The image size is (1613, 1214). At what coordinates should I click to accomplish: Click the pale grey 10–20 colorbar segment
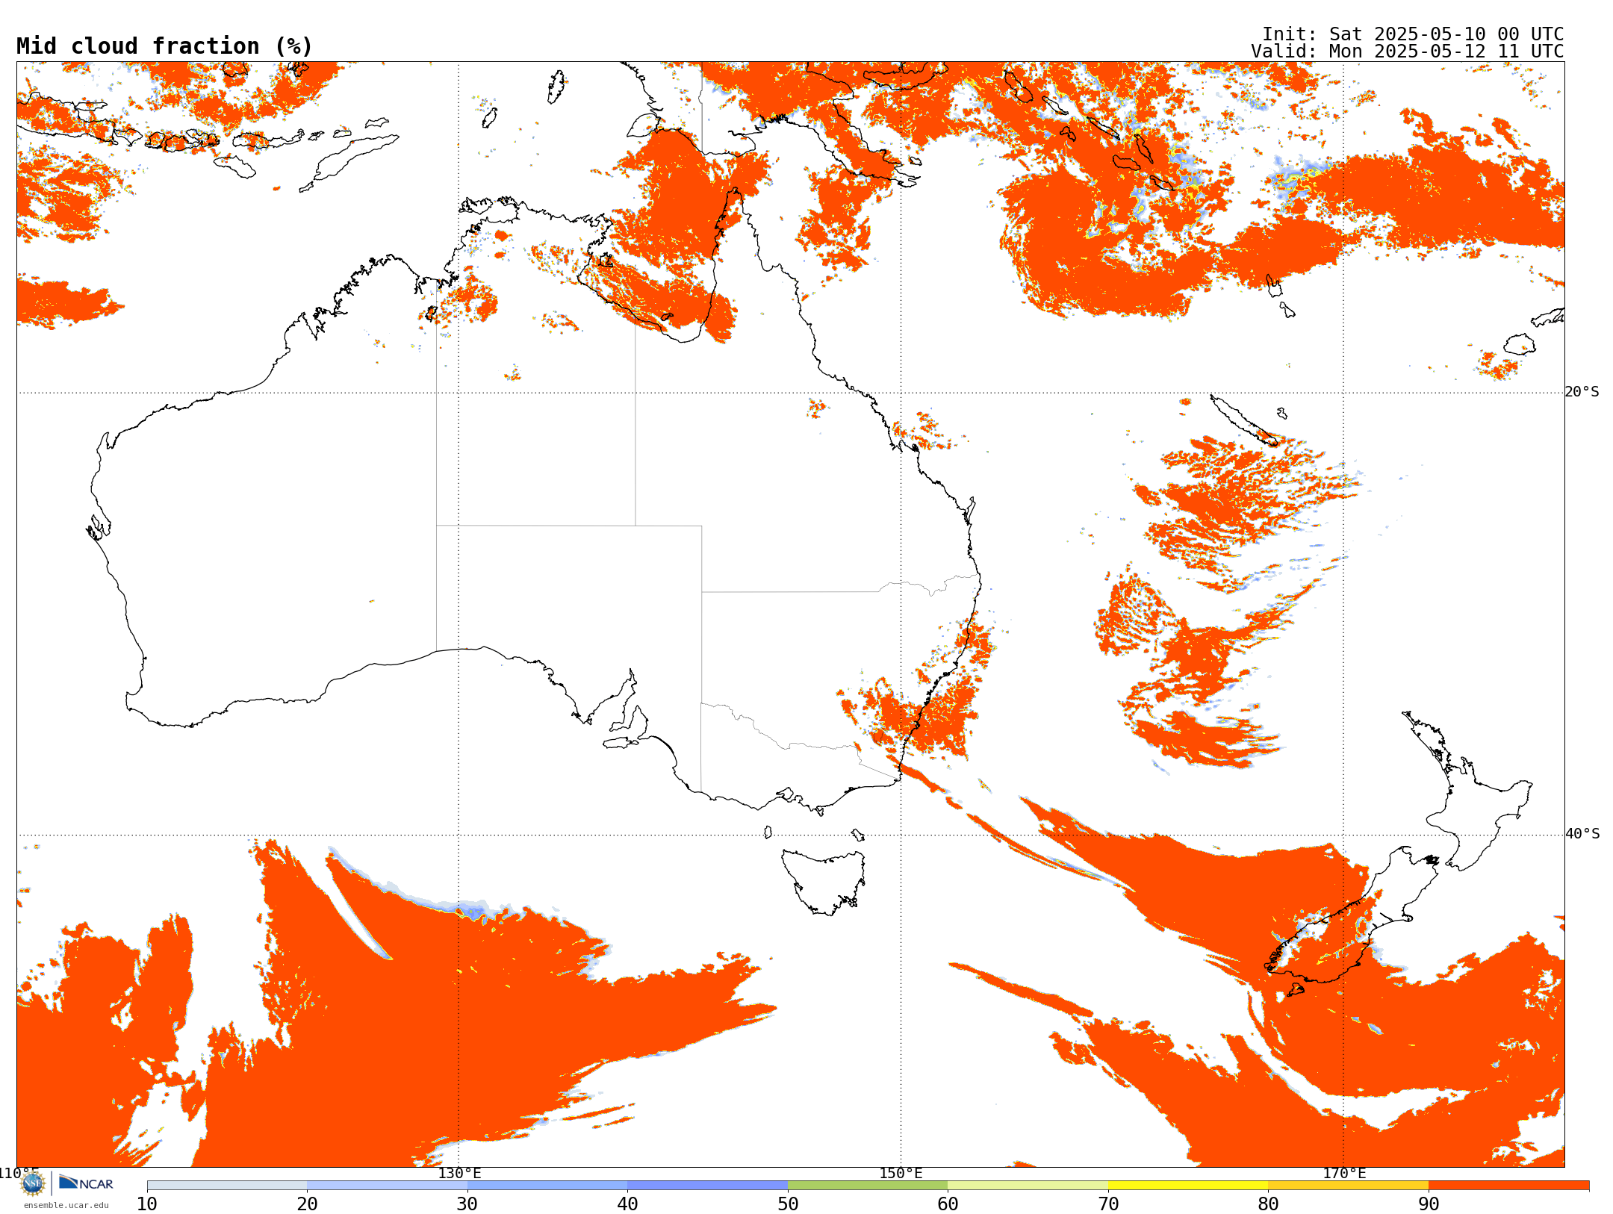click(227, 1186)
